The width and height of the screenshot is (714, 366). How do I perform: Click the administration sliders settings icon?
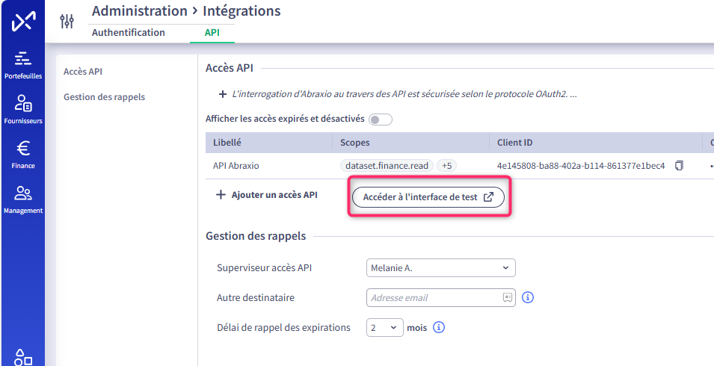[67, 21]
